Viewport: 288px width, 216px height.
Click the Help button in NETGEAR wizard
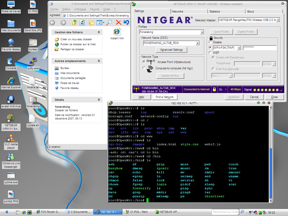[141, 97]
